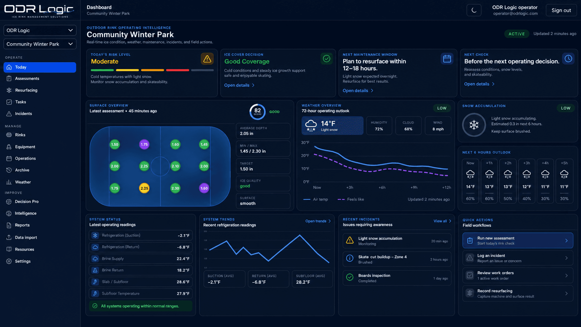
Task: Click View all recent incidents
Action: coord(442,221)
